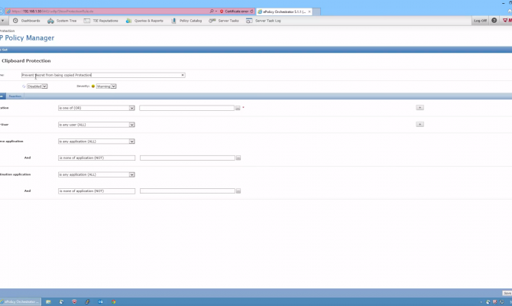Click the source application exclusion input field
Viewport: 512px width, 306px height.
187,158
